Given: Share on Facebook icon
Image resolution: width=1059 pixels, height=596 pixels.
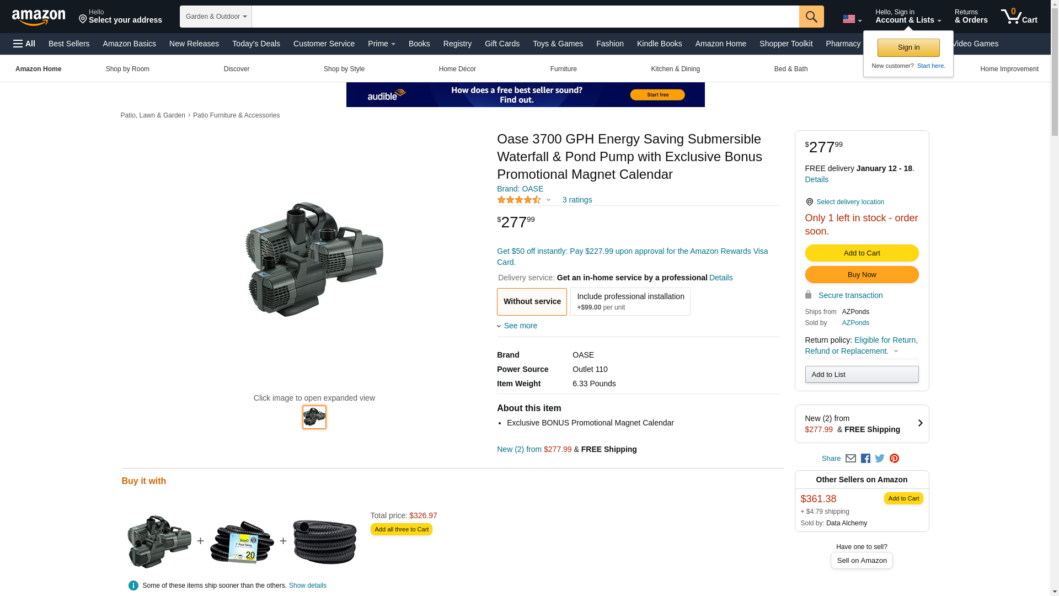Looking at the screenshot, I should [x=865, y=459].
